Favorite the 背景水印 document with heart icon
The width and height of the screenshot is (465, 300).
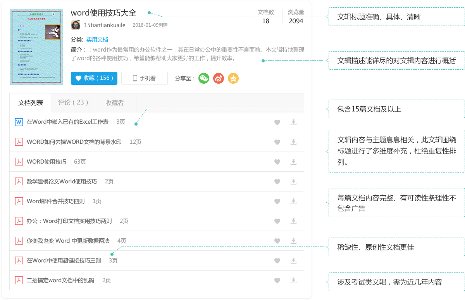pos(277,142)
